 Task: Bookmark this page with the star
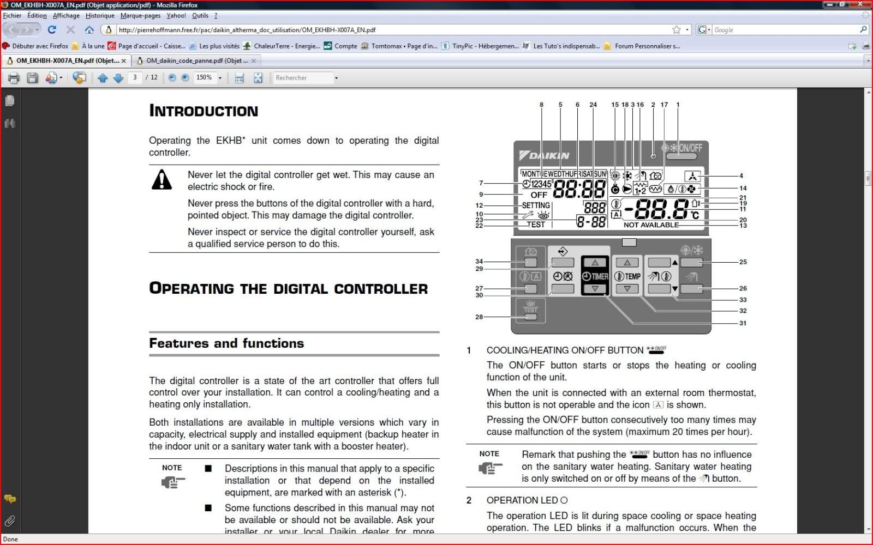coord(677,30)
